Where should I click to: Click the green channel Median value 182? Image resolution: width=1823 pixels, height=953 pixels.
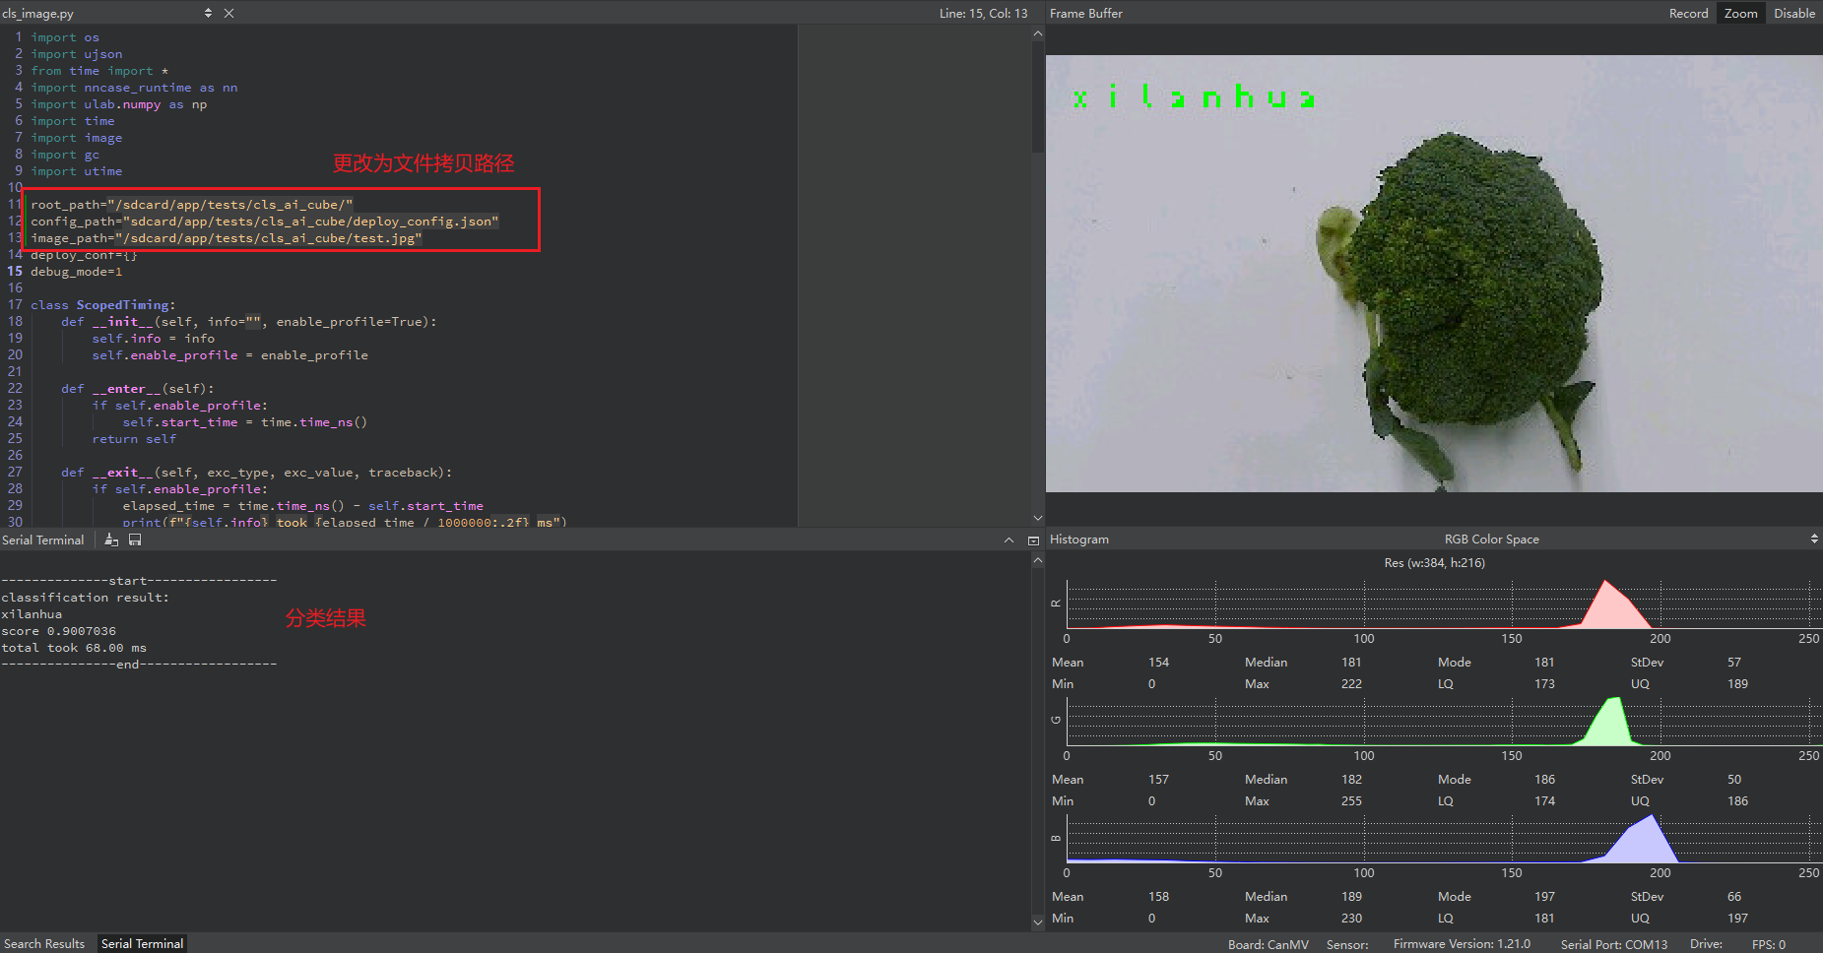1351,780
